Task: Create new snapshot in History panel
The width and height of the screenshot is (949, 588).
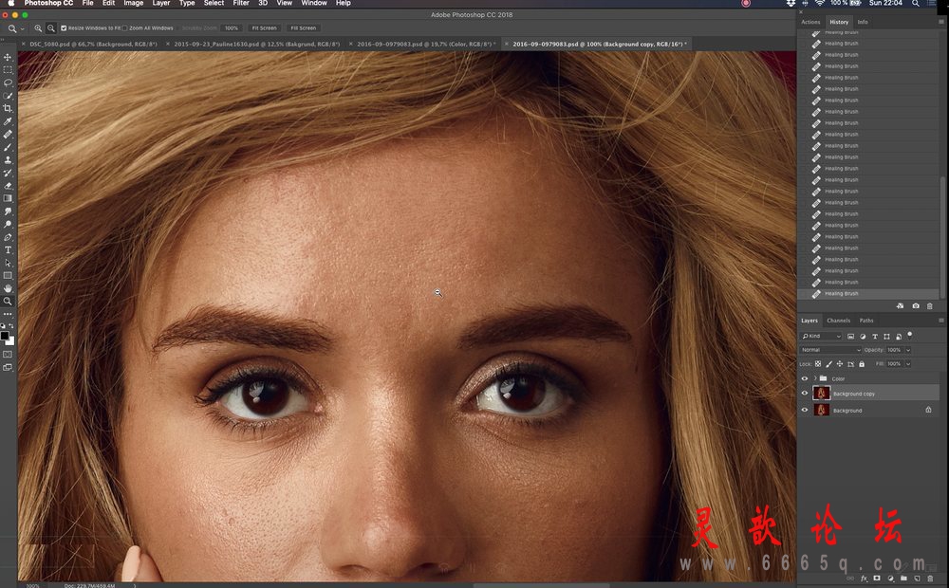Action: click(x=916, y=306)
